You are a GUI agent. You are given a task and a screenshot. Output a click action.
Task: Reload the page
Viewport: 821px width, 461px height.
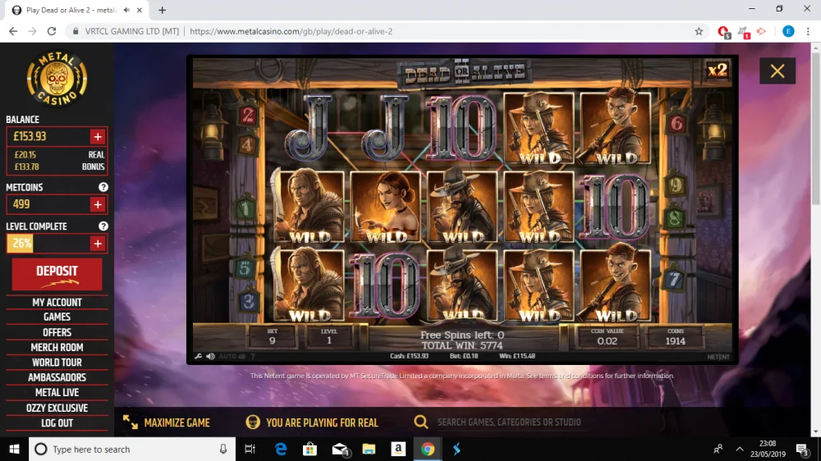pos(51,31)
